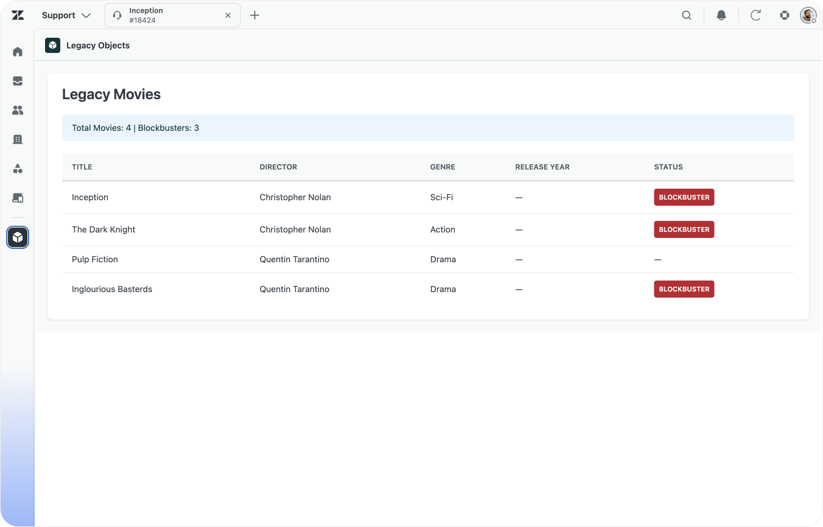Click the Zendesk logo icon
The width and height of the screenshot is (823, 527).
pos(18,15)
